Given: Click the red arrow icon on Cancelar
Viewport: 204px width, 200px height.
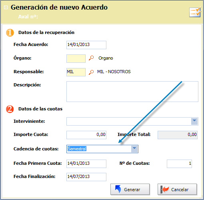Looking at the screenshot, I should click(165, 189).
